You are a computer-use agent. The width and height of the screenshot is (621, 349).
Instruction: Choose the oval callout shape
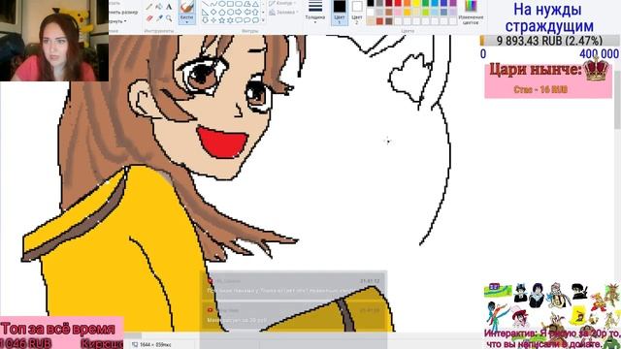click(247, 20)
